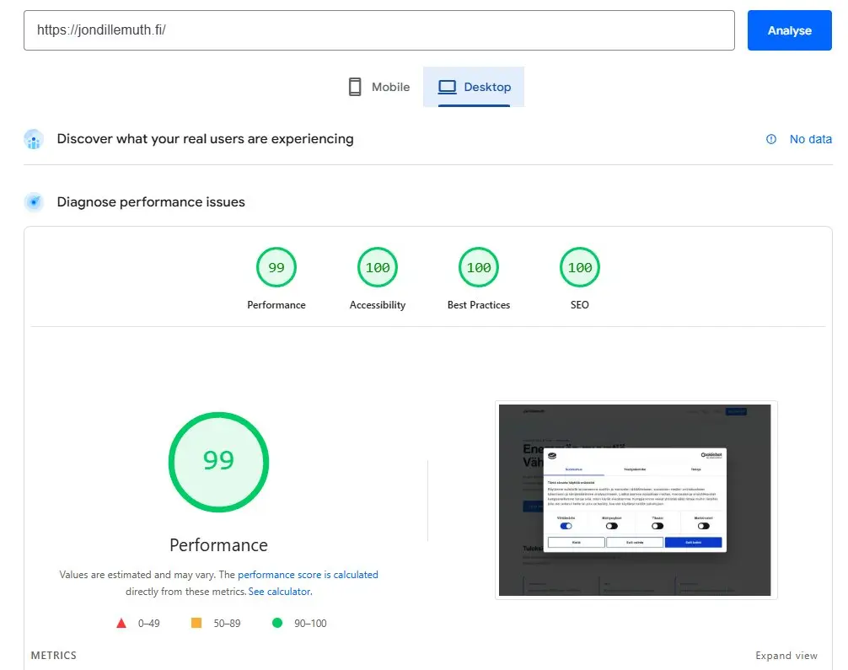Click the Diagnose performance issues lab icon
This screenshot has width=848, height=670.
(x=33, y=201)
